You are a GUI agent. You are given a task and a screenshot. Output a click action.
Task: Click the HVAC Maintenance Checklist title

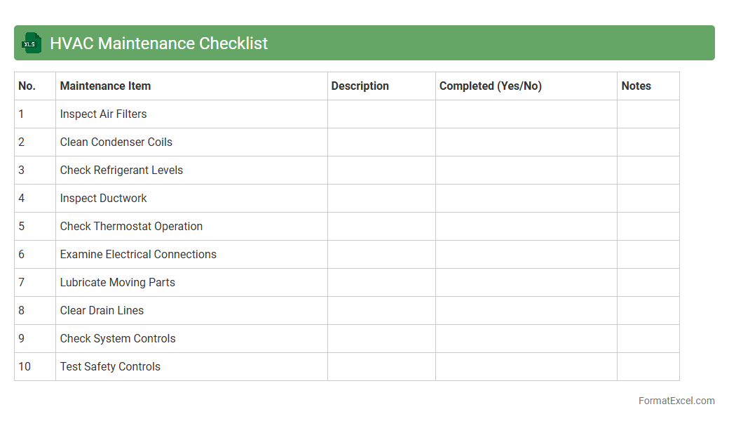coord(158,43)
